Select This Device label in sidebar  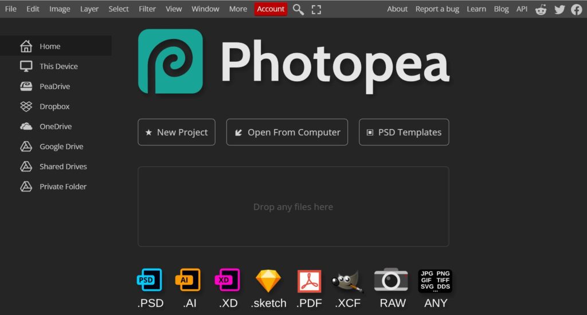coord(59,66)
